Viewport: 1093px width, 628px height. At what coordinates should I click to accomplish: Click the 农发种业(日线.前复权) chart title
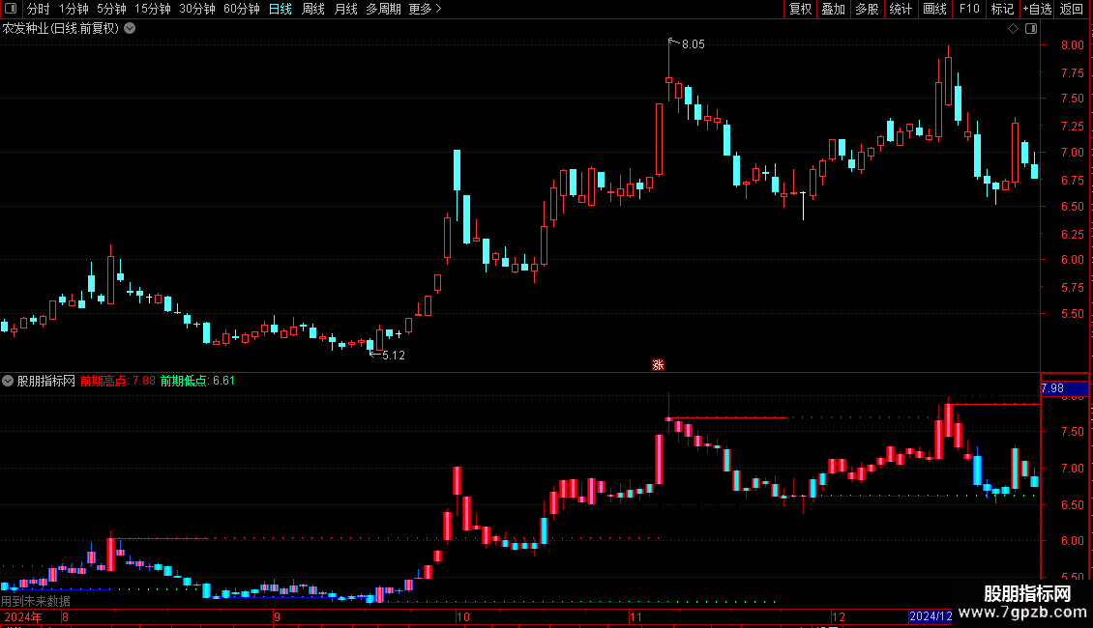tap(61, 29)
